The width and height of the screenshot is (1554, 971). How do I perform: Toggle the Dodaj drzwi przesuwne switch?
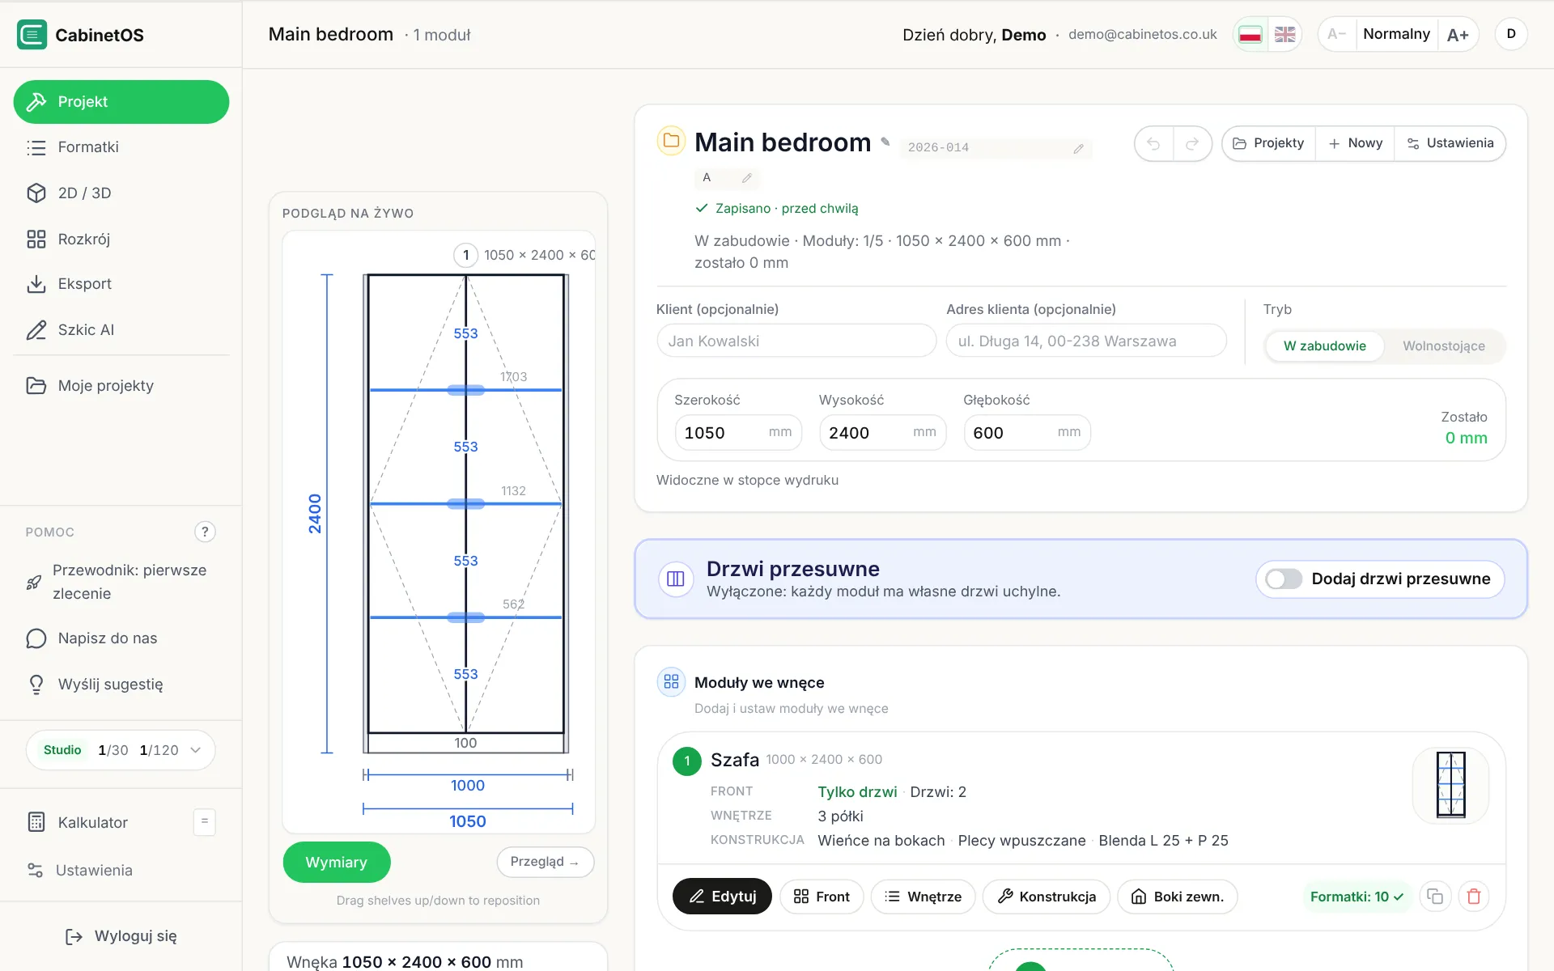click(1284, 579)
